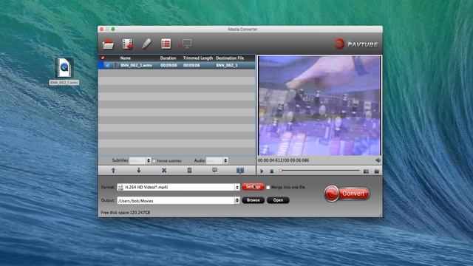Expand the Output path dropdown
473x266 pixels.
[x=237, y=200]
